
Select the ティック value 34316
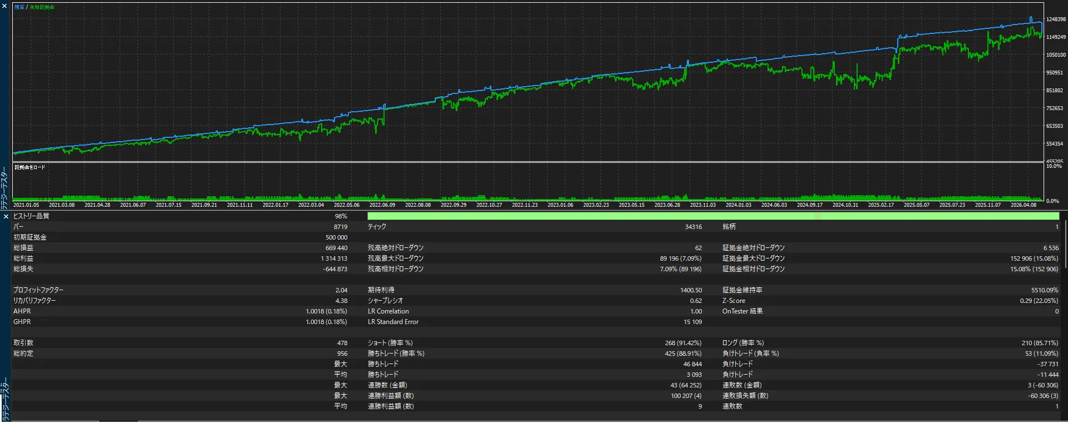point(693,227)
